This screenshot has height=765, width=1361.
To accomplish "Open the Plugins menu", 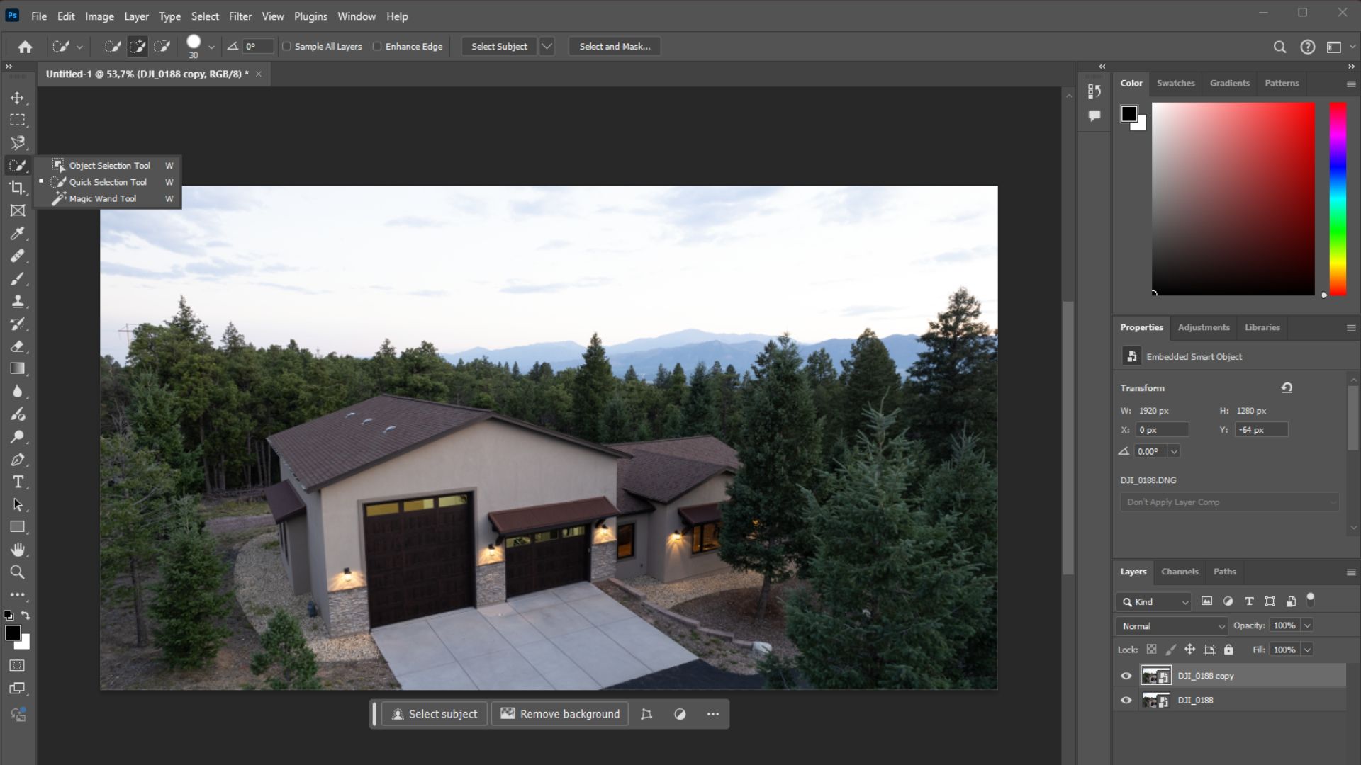I will [x=310, y=16].
